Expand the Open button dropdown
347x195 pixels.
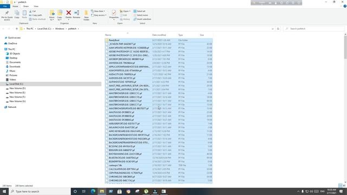click(x=130, y=11)
